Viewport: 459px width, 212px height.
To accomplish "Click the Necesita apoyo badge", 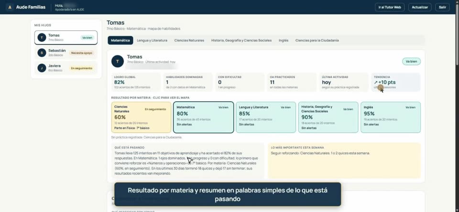I will (x=82, y=53).
